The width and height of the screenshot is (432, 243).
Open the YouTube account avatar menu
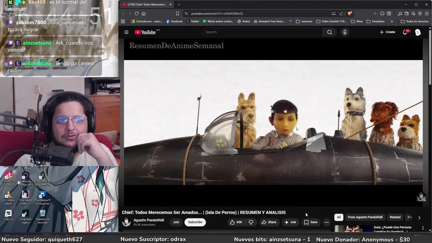[418, 32]
